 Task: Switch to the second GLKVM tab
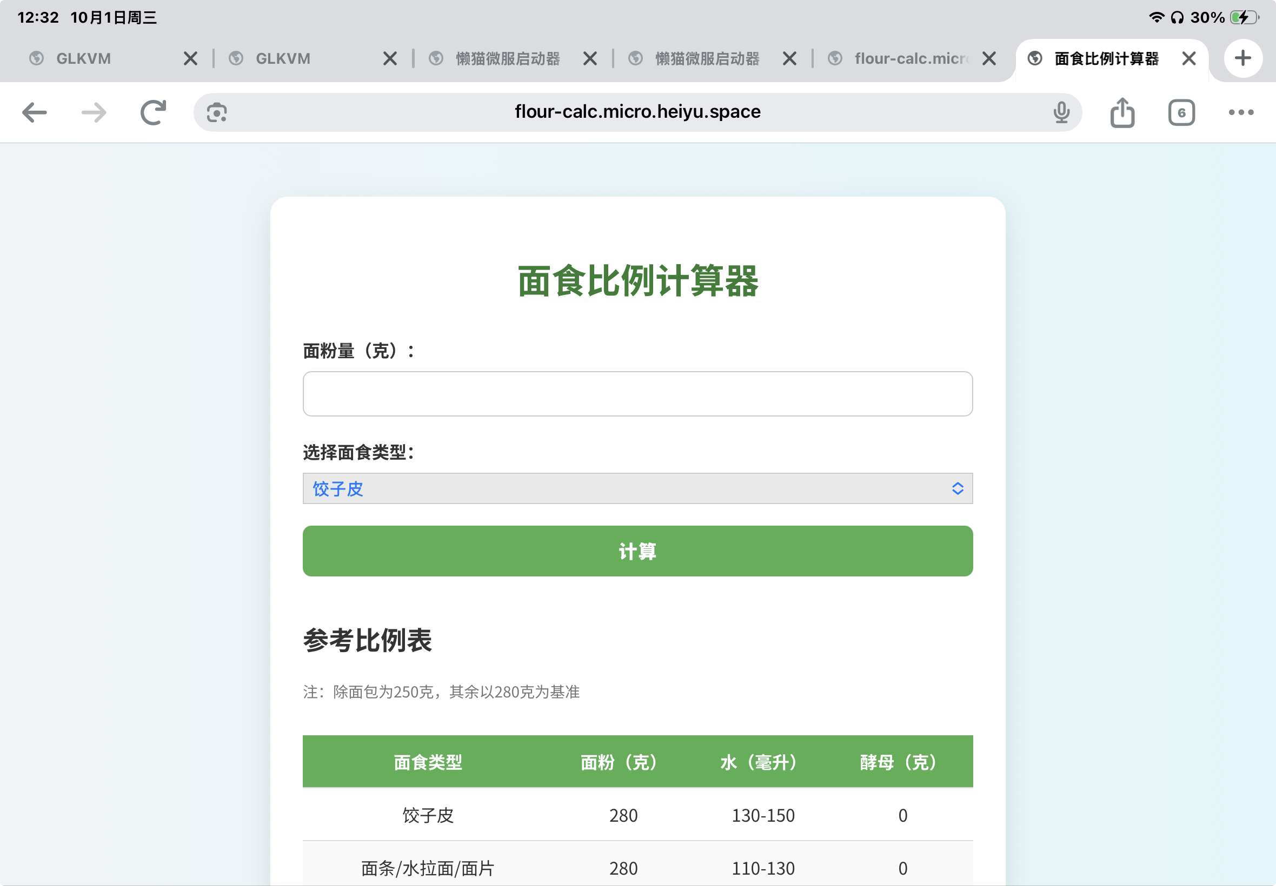pos(282,58)
